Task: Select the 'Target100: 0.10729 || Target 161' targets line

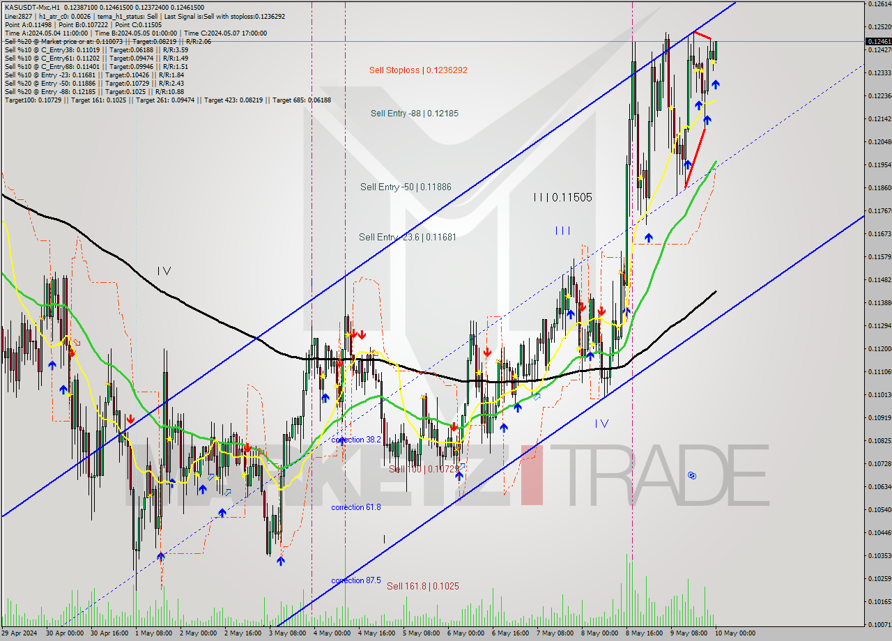Action: tap(167, 100)
